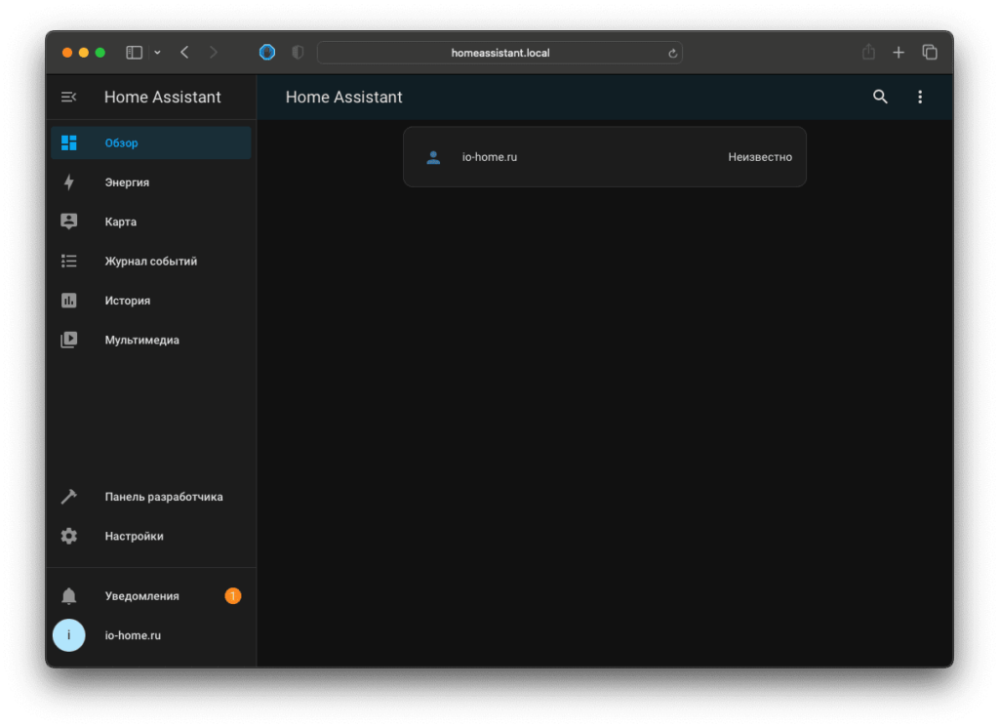Open the Мультимедиа menu item
The width and height of the screenshot is (999, 728).
tap(151, 341)
